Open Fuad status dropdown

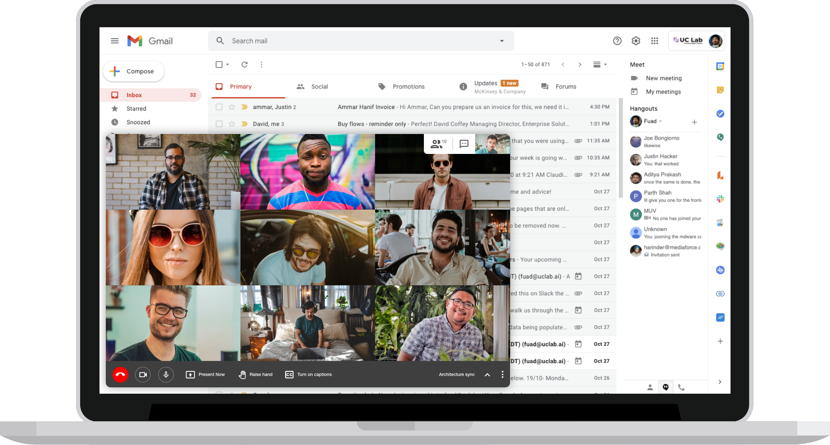(x=660, y=122)
